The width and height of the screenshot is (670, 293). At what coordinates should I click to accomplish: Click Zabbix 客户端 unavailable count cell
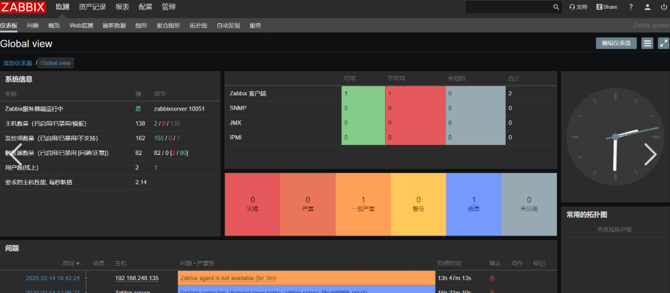click(416, 94)
